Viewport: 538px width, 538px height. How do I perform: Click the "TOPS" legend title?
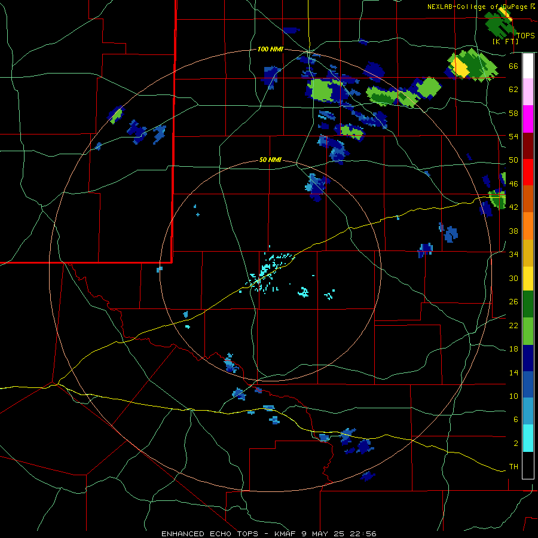coord(525,36)
